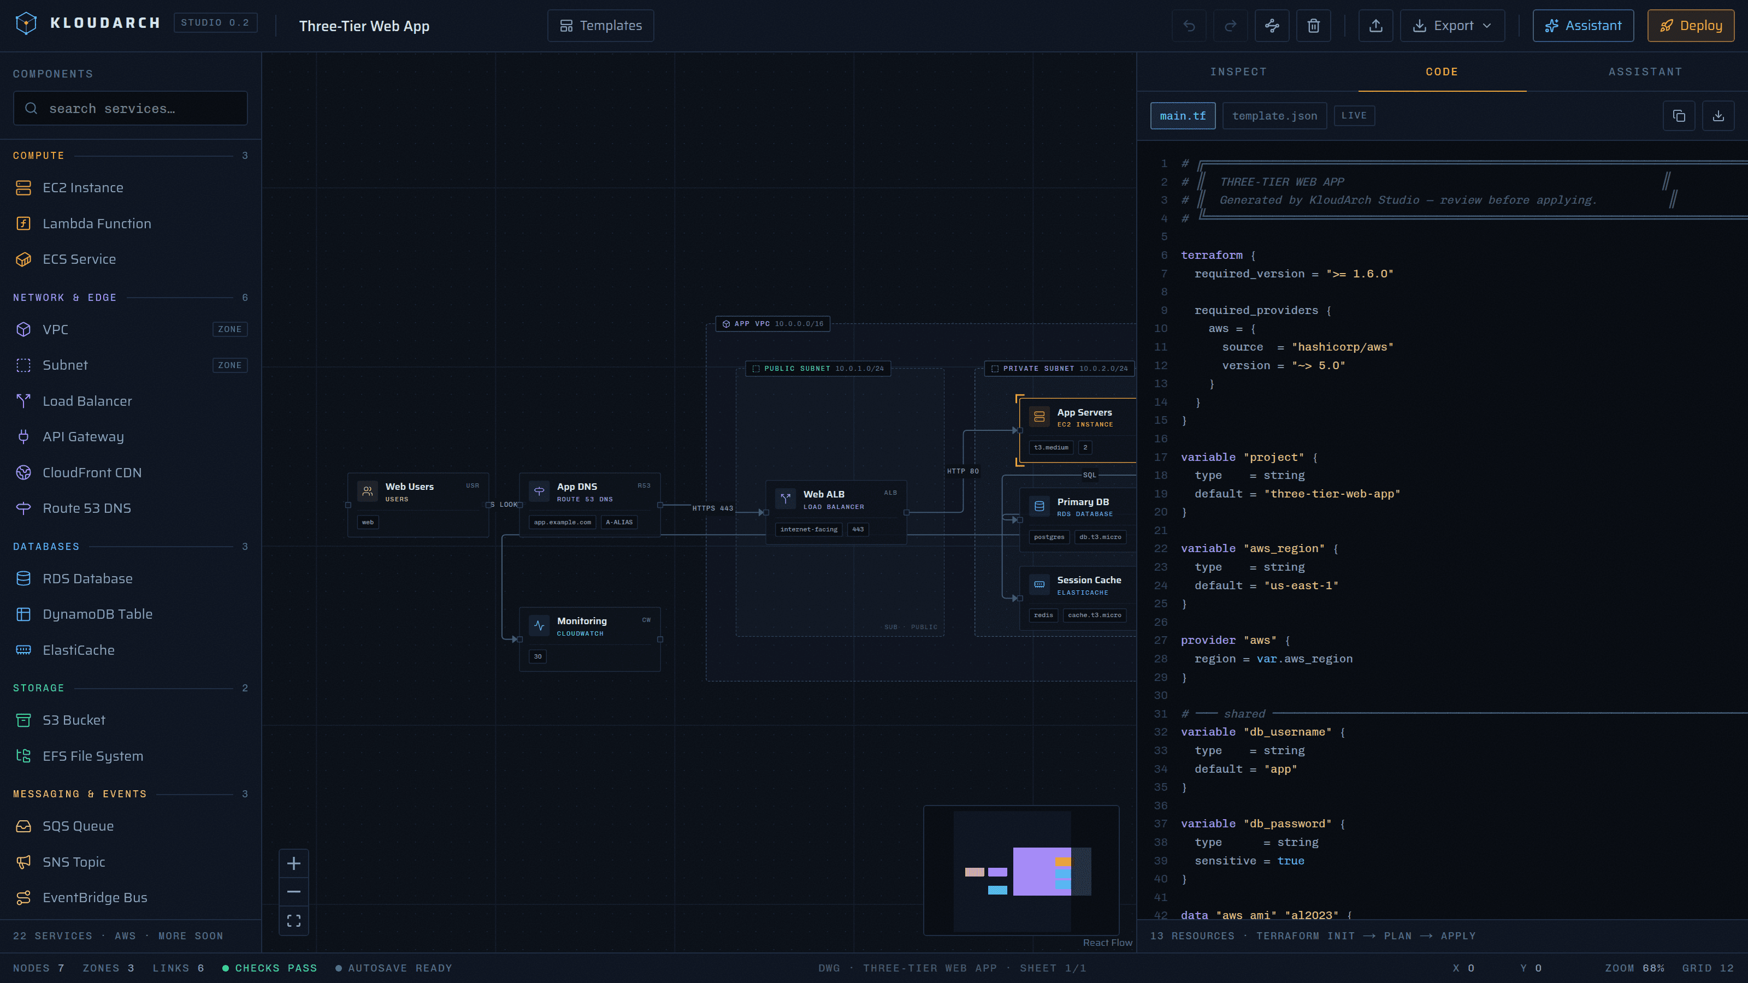This screenshot has width=1748, height=983.
Task: Select the CloudFront CDN component
Action: click(131, 473)
